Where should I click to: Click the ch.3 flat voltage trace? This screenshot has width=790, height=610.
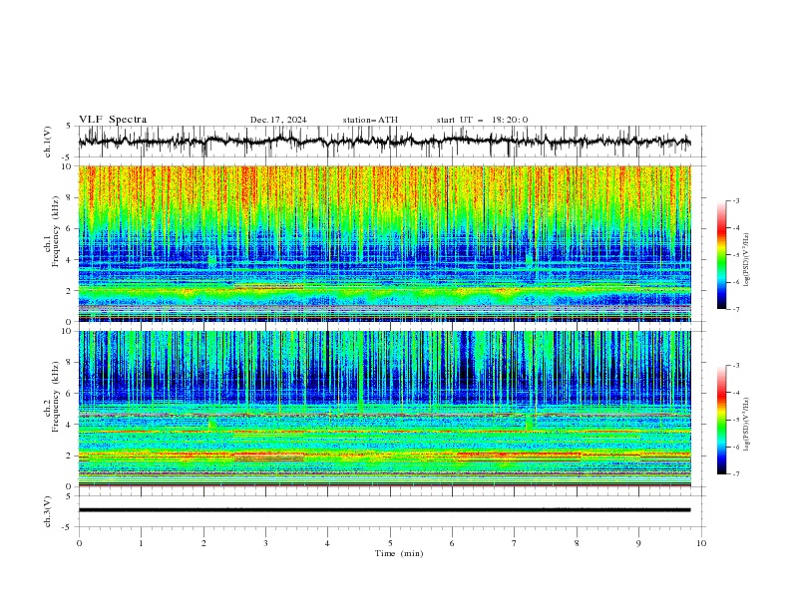384,510
